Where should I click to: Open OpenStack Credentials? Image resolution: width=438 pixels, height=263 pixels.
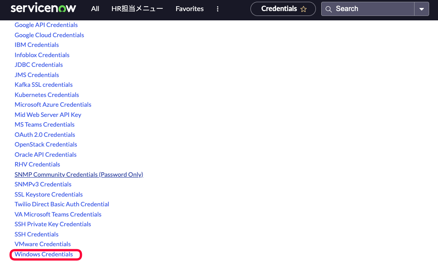(x=46, y=144)
